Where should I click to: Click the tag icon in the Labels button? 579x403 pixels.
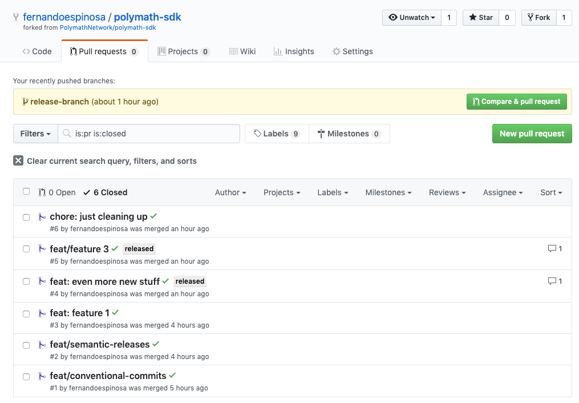point(257,134)
